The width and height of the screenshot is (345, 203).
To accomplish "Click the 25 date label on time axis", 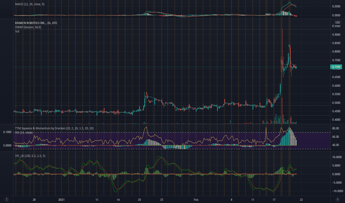I will coord(162,200).
